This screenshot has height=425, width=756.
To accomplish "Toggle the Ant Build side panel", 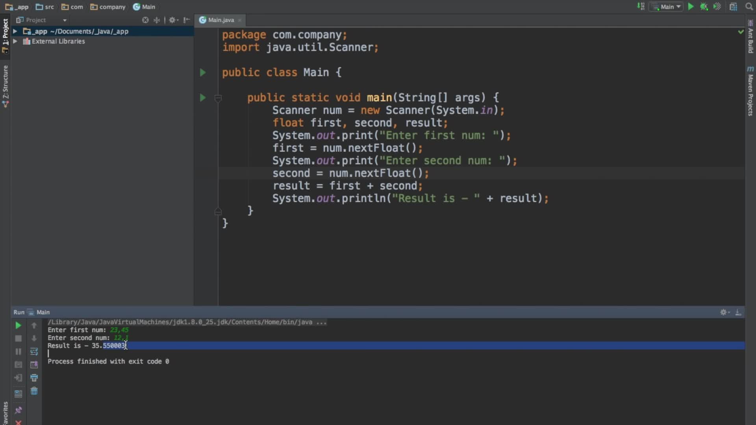I will [x=750, y=36].
